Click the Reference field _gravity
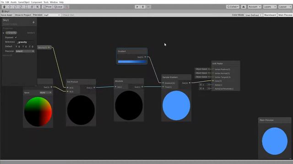The height and width of the screenshot is (164, 293). (x=26, y=42)
